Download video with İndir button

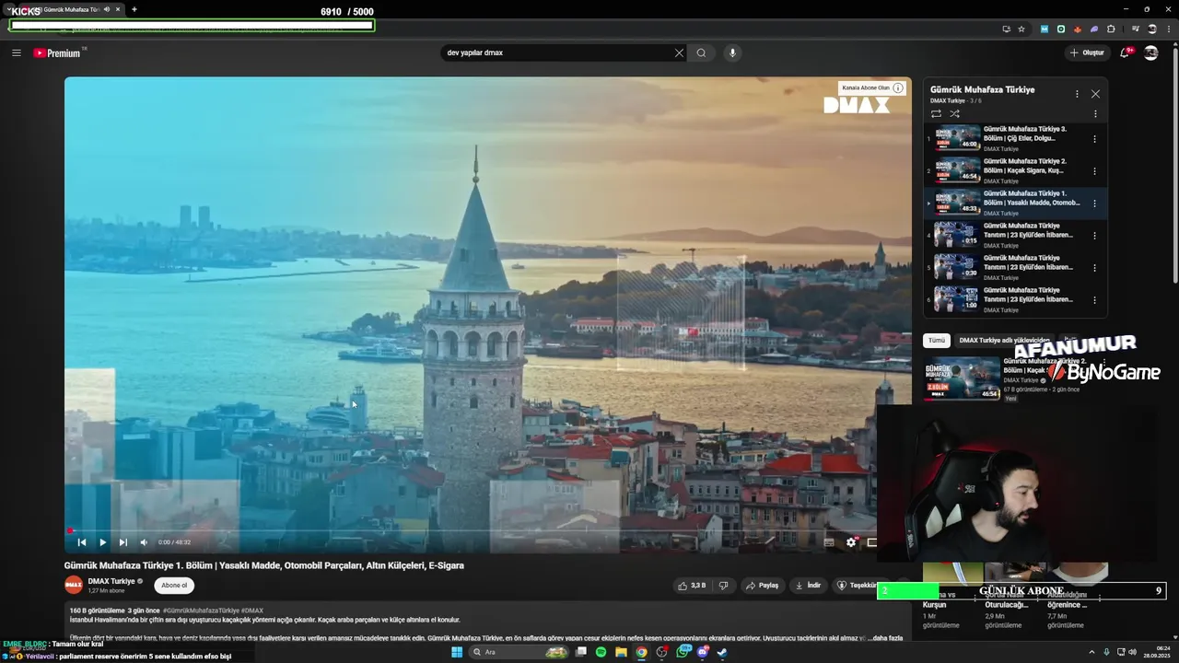click(x=808, y=585)
